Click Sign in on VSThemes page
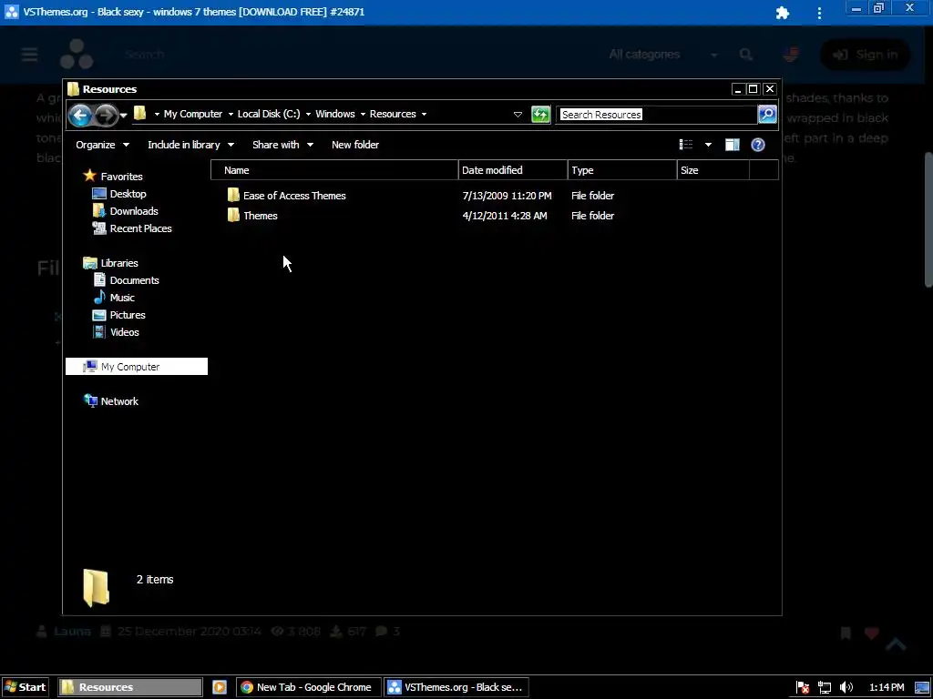The image size is (933, 699). (866, 55)
